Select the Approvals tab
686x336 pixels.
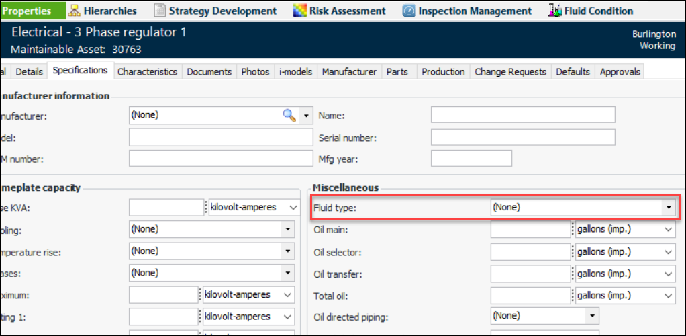pyautogui.click(x=620, y=71)
